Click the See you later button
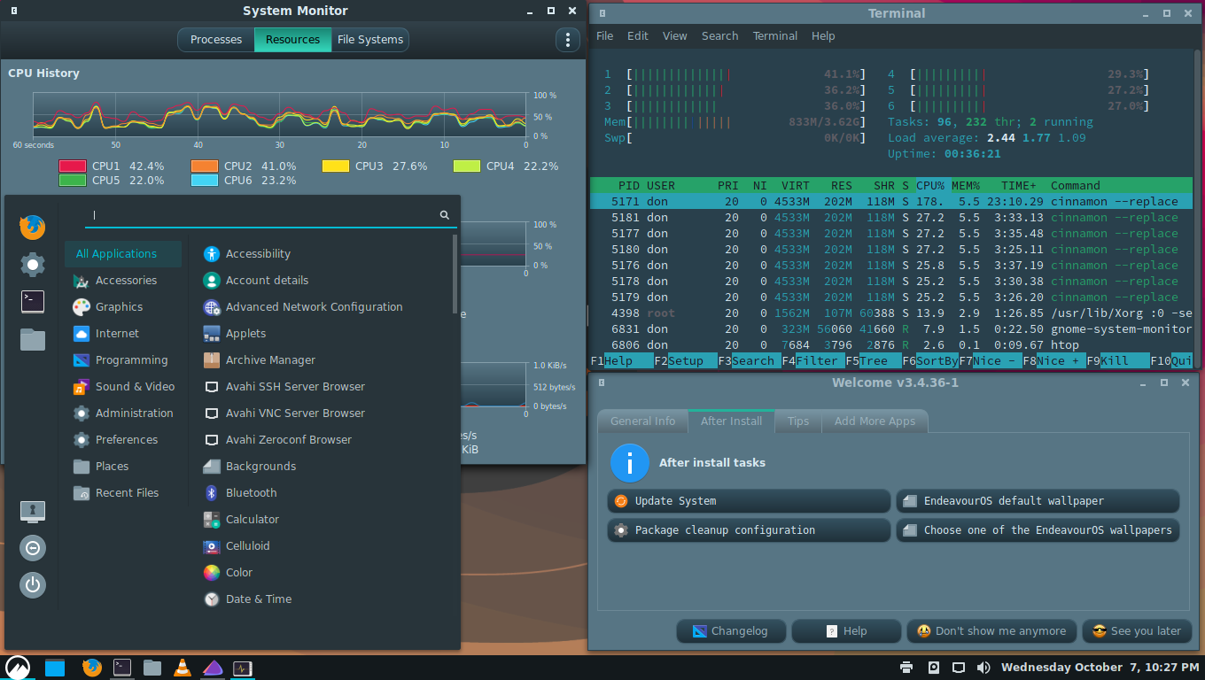 (x=1138, y=631)
